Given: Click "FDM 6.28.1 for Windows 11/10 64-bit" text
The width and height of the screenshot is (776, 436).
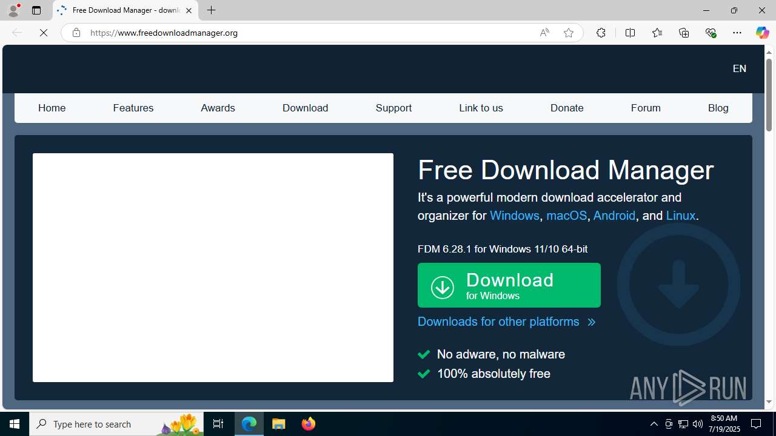Looking at the screenshot, I should click(x=503, y=249).
